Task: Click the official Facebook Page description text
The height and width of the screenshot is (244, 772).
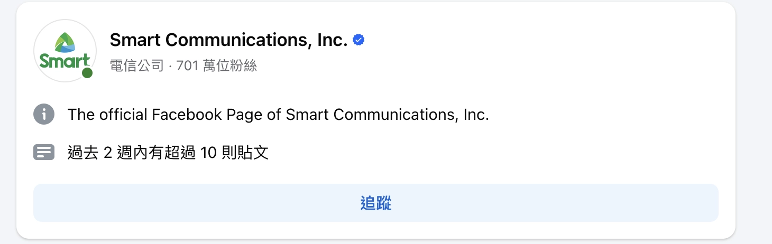Action: point(278,115)
